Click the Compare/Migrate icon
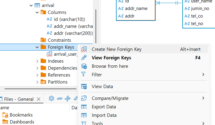 tap(84, 98)
